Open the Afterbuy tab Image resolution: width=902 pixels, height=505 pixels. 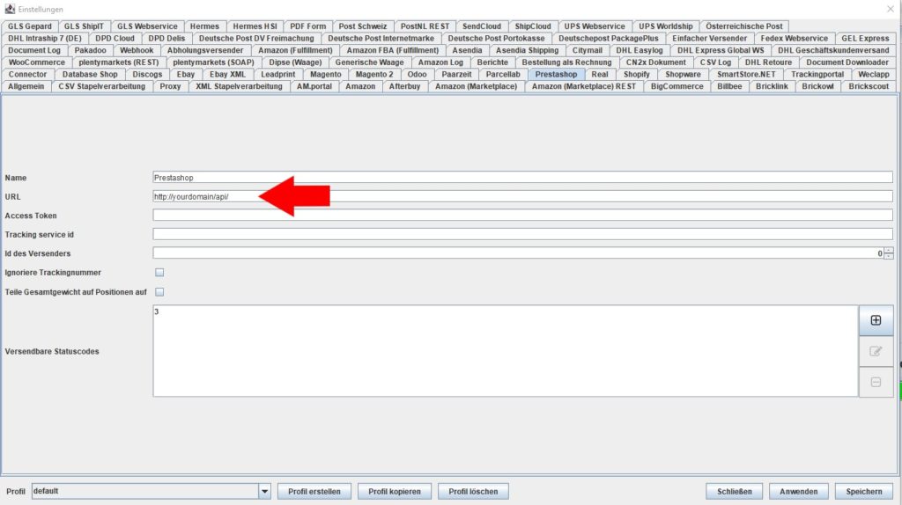(x=404, y=86)
